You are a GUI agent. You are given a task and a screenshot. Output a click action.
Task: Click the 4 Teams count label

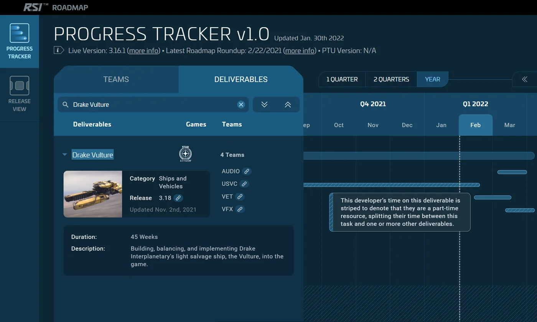(232, 155)
